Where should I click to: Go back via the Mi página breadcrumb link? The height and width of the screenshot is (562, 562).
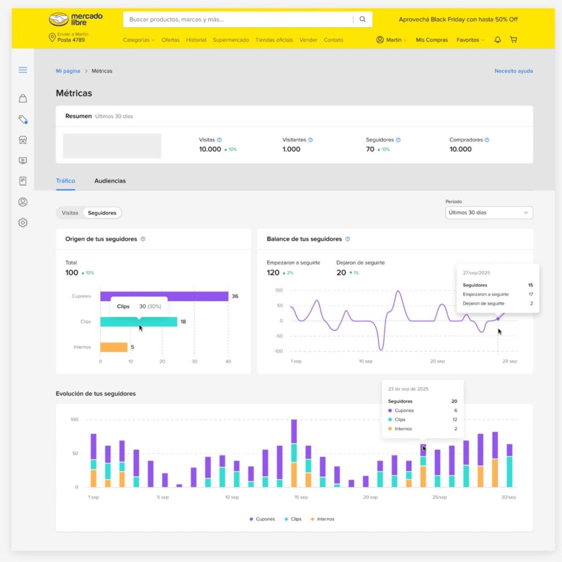click(x=67, y=70)
